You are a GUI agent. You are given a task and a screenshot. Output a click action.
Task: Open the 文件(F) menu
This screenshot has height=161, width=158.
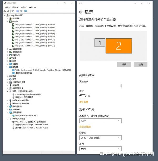click(7, 7)
